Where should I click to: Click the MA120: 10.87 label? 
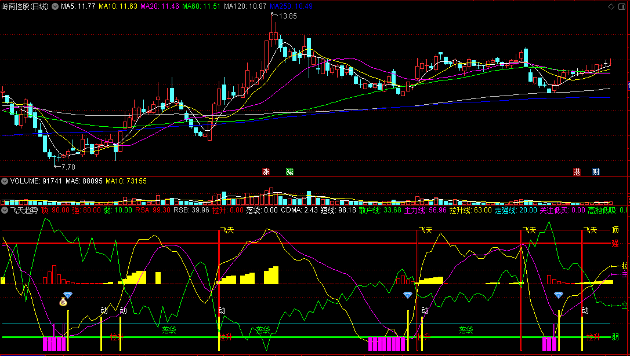245,6
